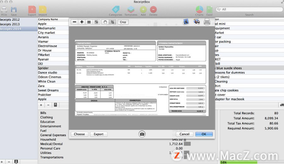
Task: Open the Charts pie icon
Action: point(199,9)
